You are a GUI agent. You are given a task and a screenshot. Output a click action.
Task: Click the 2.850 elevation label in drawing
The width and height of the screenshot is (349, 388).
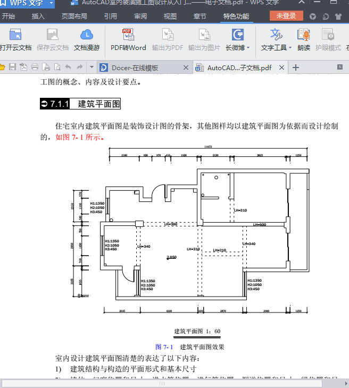pyautogui.click(x=172, y=257)
